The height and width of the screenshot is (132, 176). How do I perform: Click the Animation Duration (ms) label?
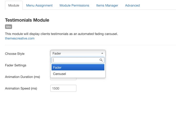coord(22,77)
